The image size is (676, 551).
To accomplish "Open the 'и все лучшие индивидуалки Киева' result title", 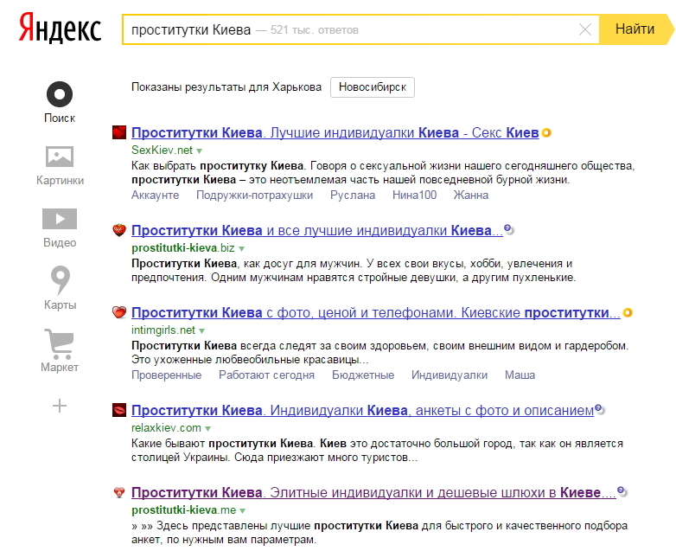I will (x=317, y=230).
